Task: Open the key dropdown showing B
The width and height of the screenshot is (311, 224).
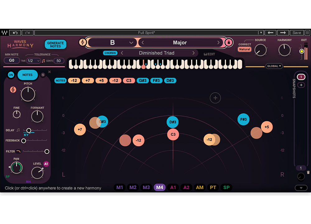Action: coord(112,42)
